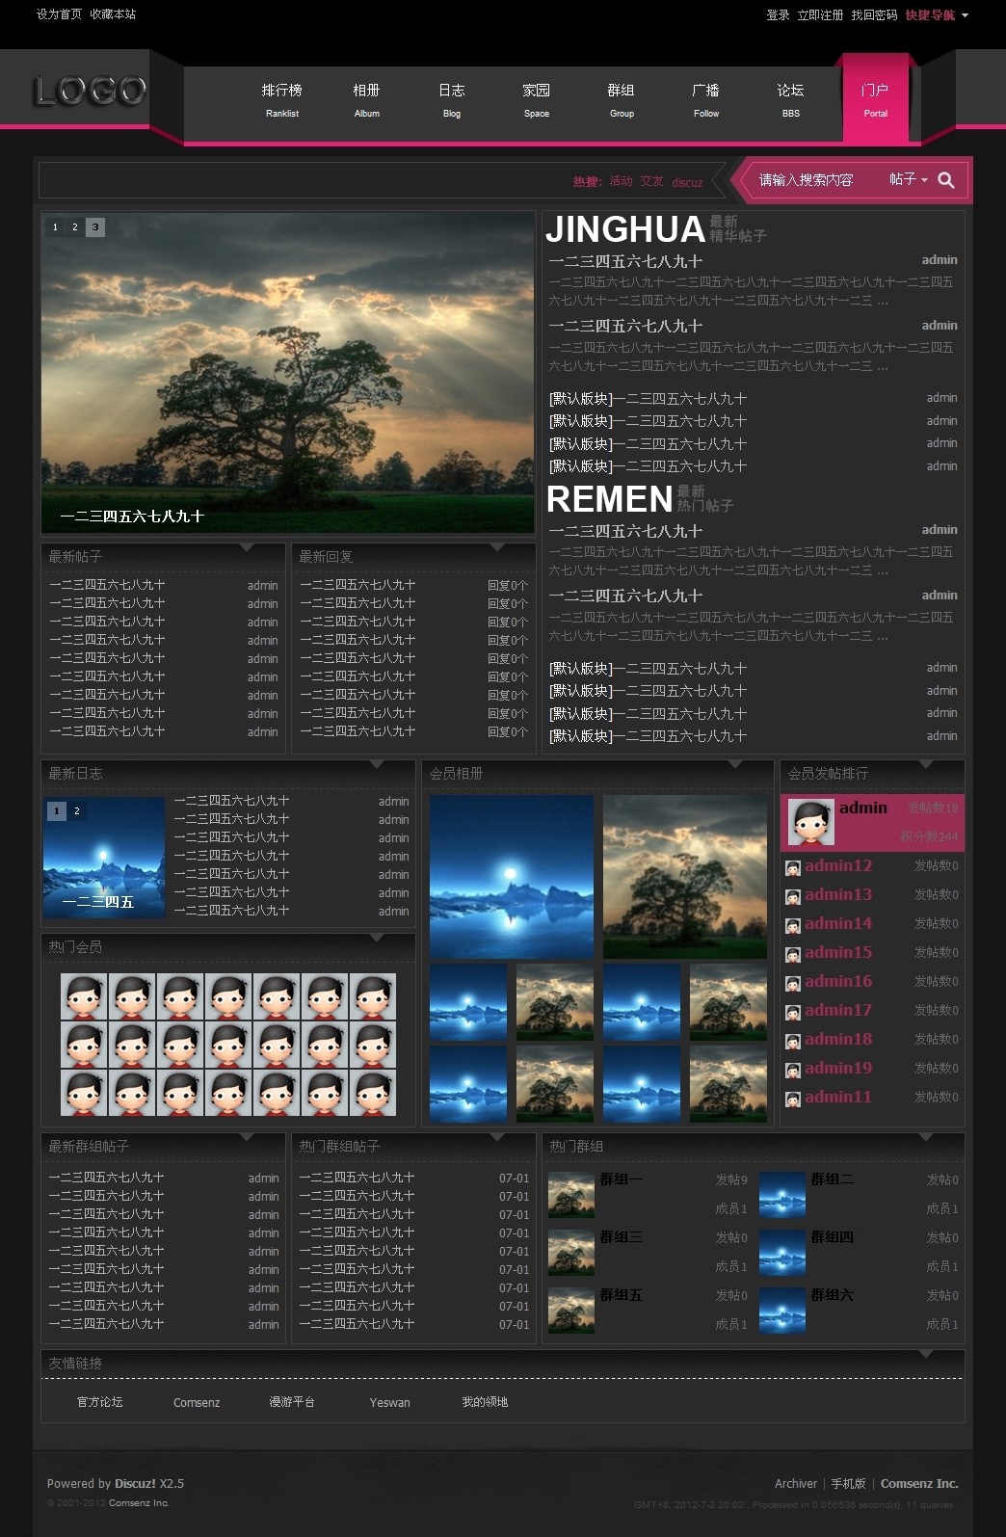Click the hot search term 活动
The image size is (1006, 1537).
(621, 181)
